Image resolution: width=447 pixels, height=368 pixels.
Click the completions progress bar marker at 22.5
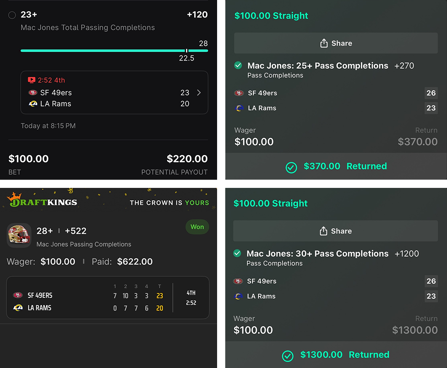(186, 50)
